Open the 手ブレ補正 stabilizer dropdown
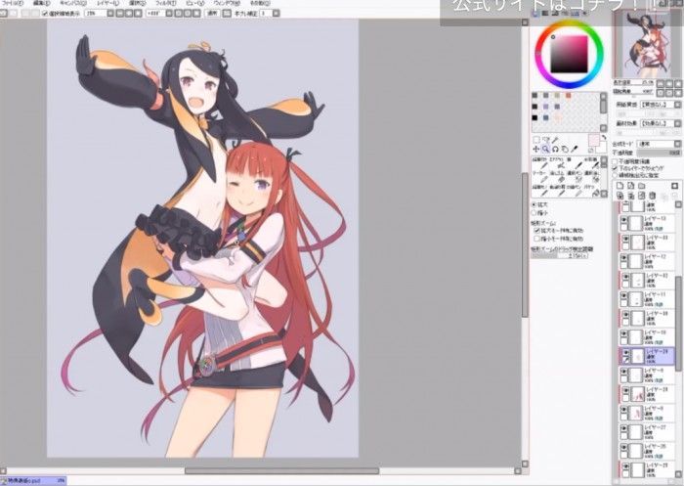The height and width of the screenshot is (486, 684). pyautogui.click(x=277, y=14)
